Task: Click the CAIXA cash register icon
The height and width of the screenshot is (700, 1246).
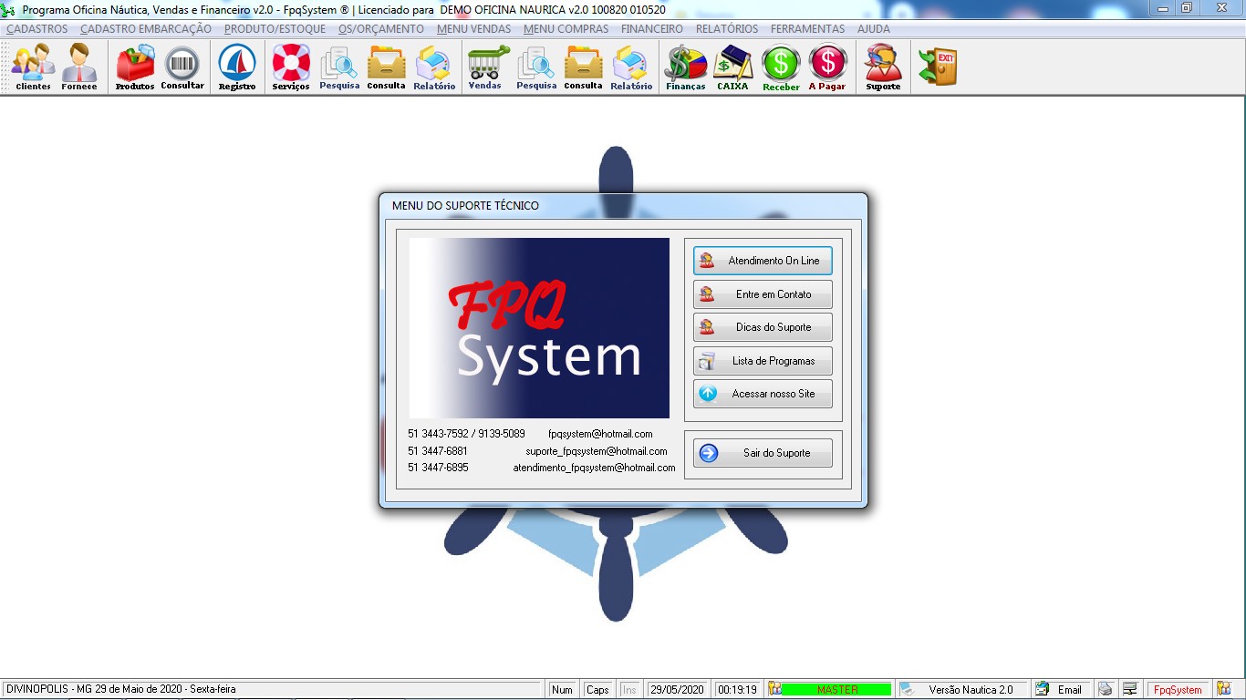Action: pyautogui.click(x=732, y=67)
